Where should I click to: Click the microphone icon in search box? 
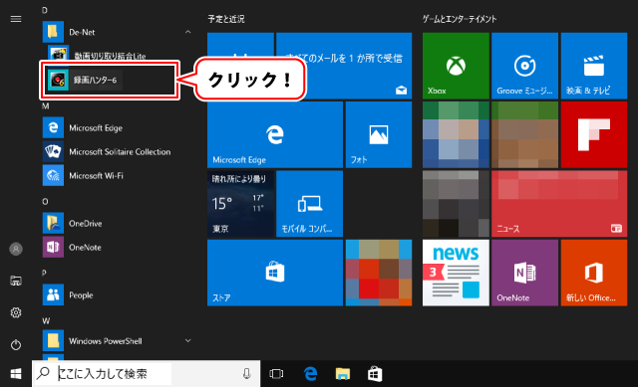(246, 374)
